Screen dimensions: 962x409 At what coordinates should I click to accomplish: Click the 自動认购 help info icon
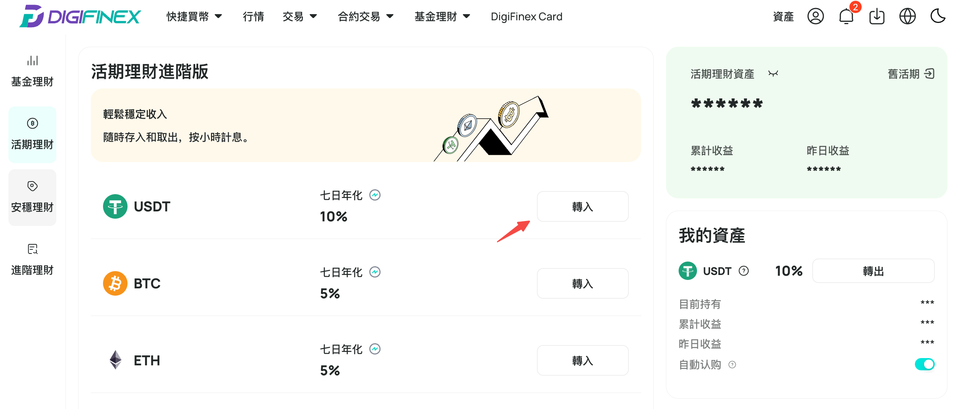click(732, 365)
